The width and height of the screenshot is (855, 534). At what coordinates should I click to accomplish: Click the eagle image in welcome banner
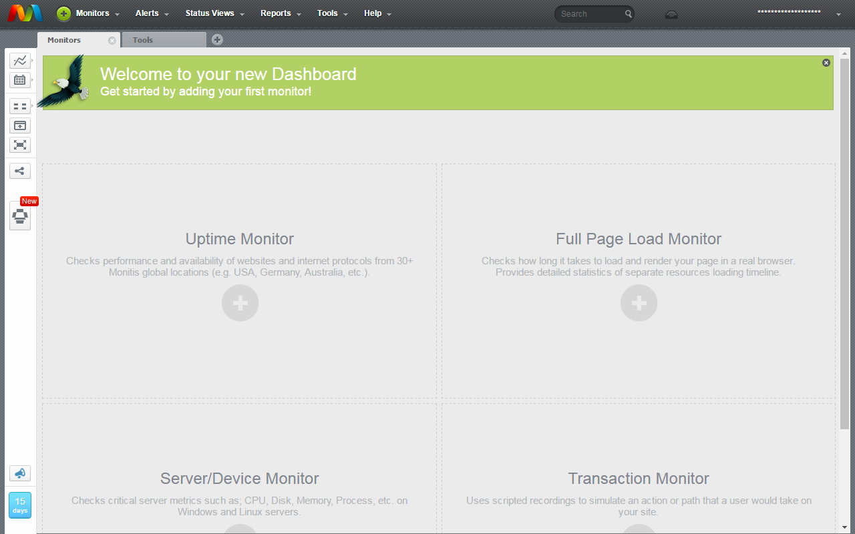click(x=63, y=82)
